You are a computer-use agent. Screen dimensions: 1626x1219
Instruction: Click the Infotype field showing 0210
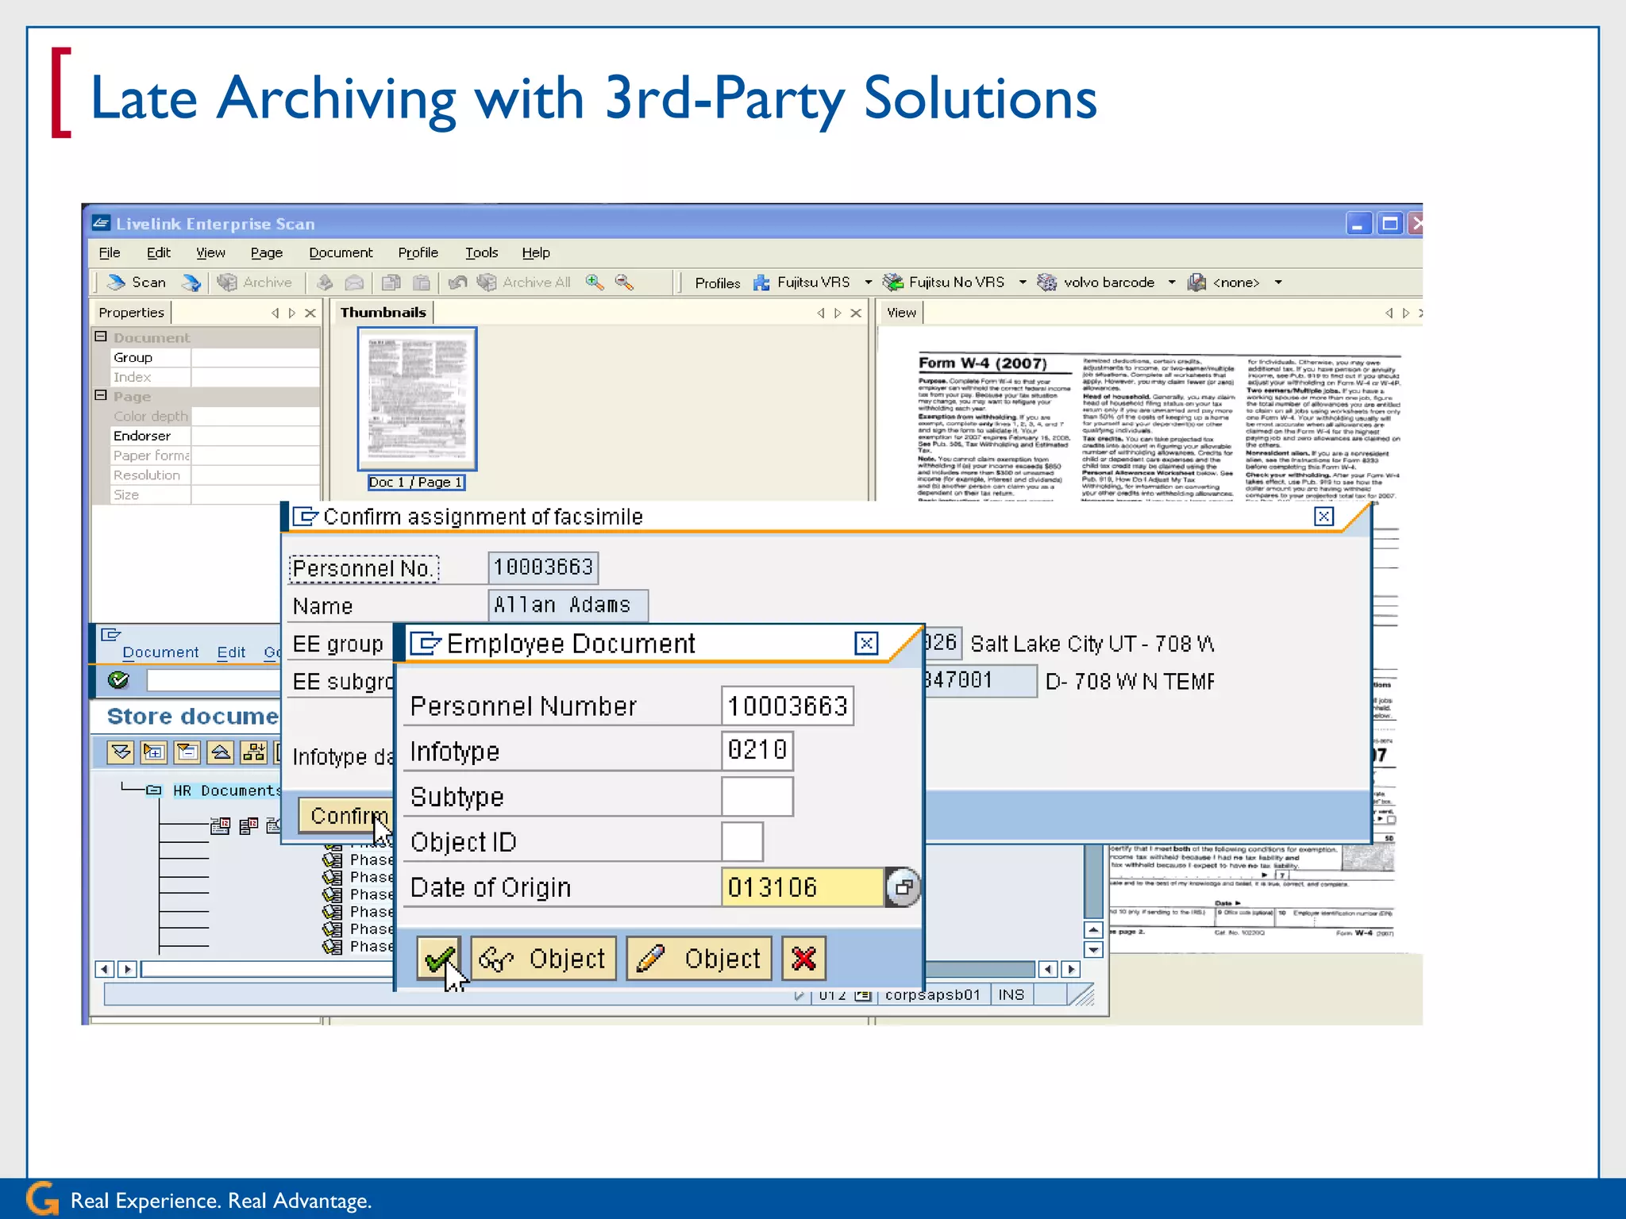tap(757, 750)
